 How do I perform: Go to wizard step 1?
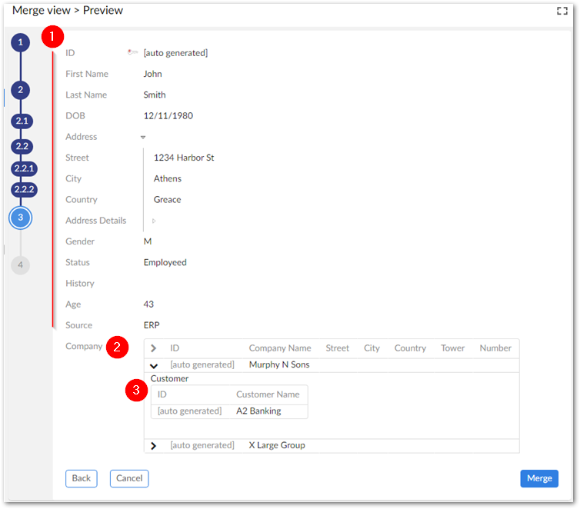pos(20,42)
